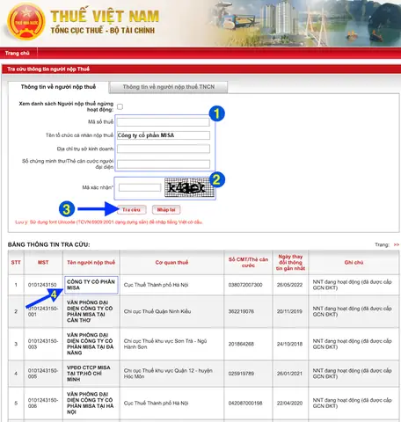
Task: Click date 26/05/2022 in results table
Action: [289, 285]
